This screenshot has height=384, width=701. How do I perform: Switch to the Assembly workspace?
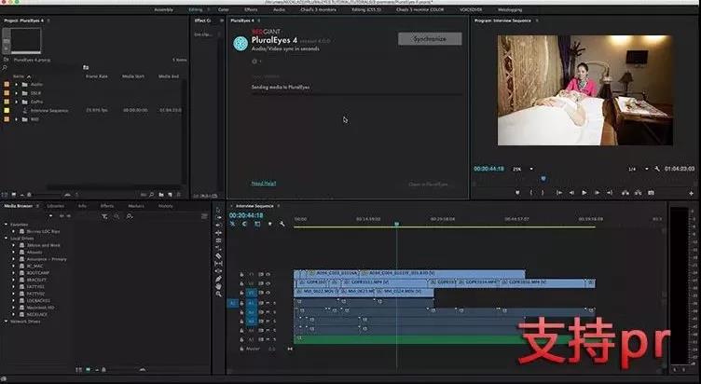pyautogui.click(x=164, y=10)
